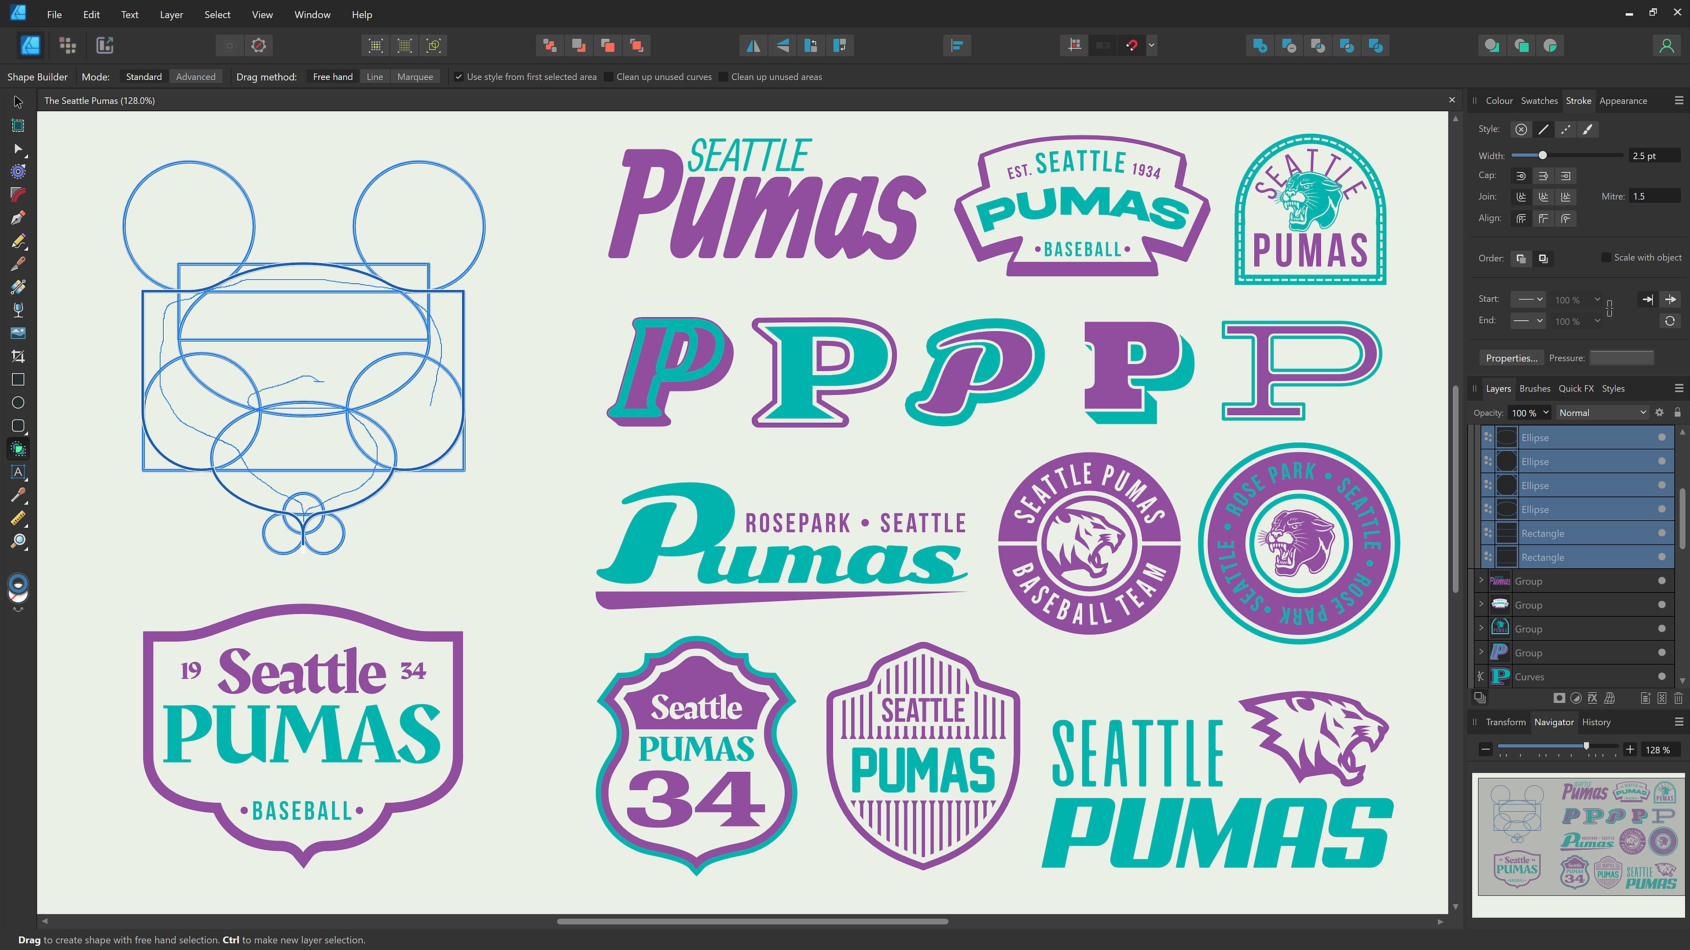Open the stroke Start arrowhead dropdown
This screenshot has width=1690, height=950.
tap(1528, 299)
